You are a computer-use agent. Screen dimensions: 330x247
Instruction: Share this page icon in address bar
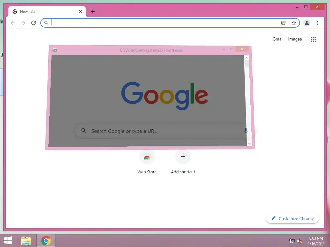click(284, 23)
